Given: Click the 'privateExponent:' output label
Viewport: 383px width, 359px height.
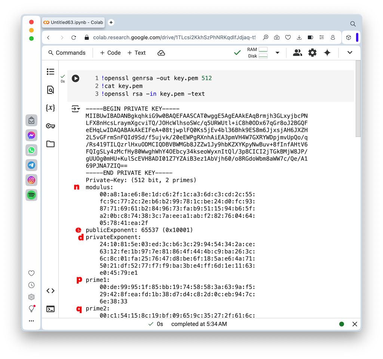Looking at the screenshot, I should [113, 237].
